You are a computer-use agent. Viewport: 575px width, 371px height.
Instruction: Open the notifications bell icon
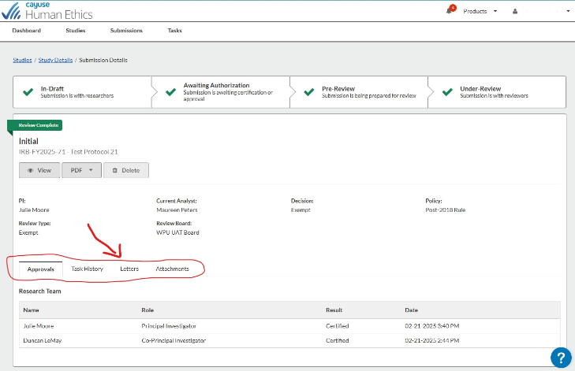point(450,11)
